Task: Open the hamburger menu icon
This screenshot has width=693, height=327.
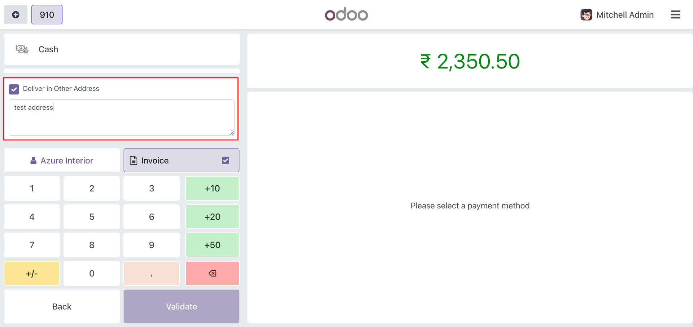Action: pos(675,15)
